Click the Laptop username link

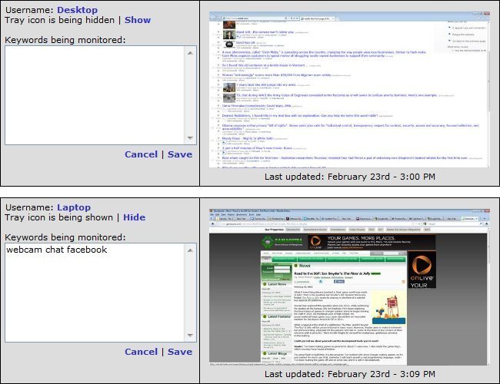click(74, 207)
